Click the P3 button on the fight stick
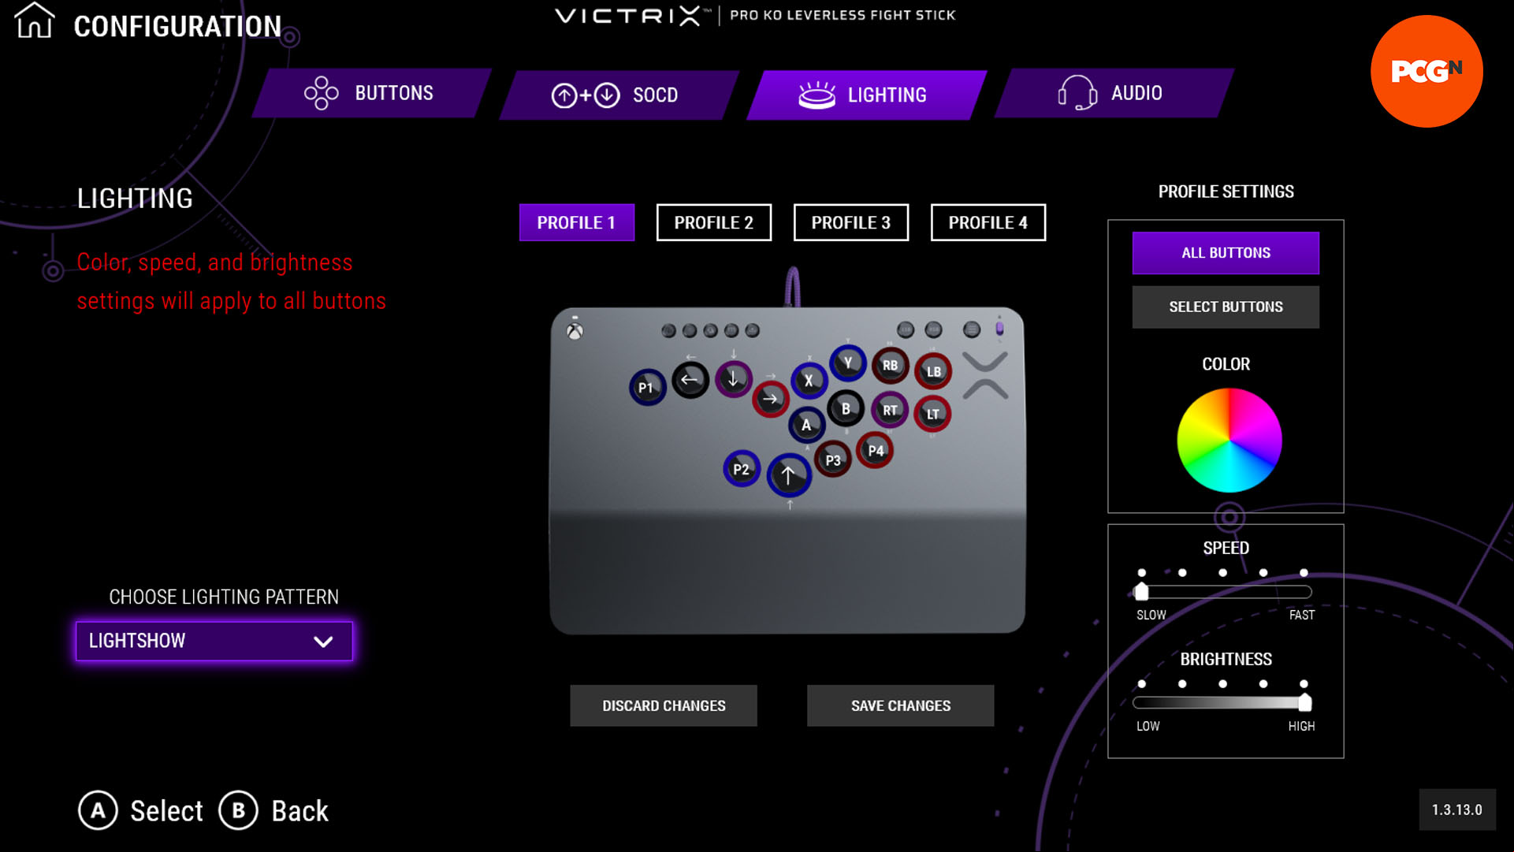Image resolution: width=1514 pixels, height=852 pixels. pos(833,460)
